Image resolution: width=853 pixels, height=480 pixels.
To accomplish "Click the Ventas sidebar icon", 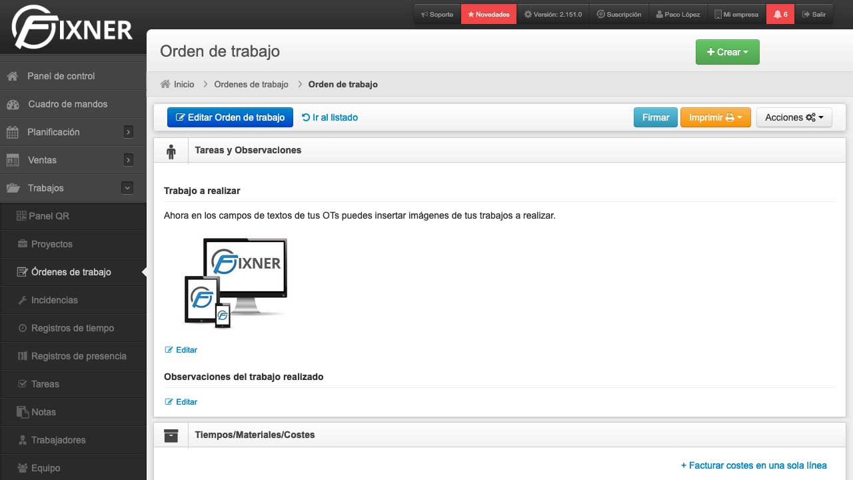I will 13,160.
